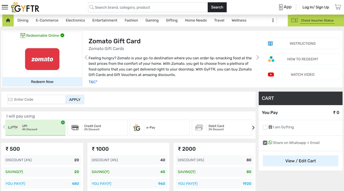Show next description with right chevron
Image resolution: width=344 pixels, height=191 pixels.
258,58
